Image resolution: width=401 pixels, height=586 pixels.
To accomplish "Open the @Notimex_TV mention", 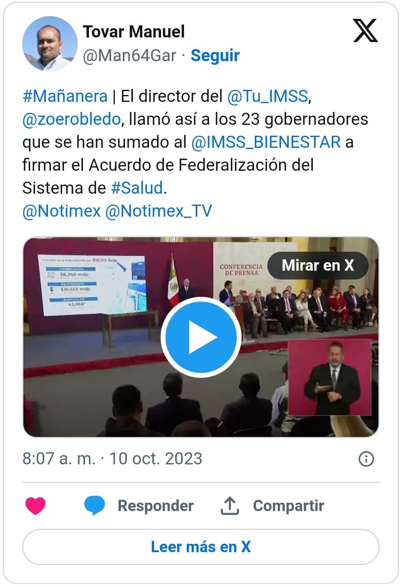I will [x=158, y=211].
